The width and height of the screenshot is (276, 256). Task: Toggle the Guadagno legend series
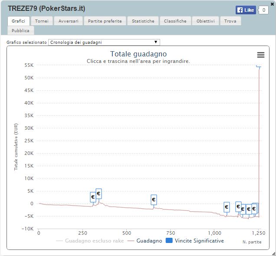[x=145, y=241]
